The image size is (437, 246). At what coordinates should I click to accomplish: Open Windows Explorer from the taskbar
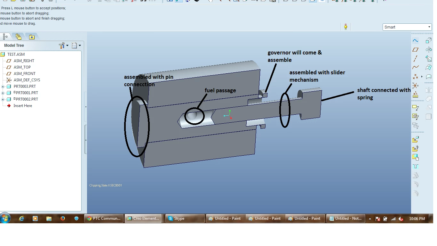[49, 218]
